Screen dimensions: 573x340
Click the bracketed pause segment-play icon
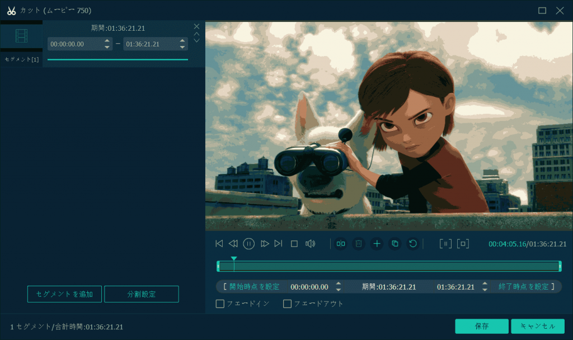click(x=445, y=244)
